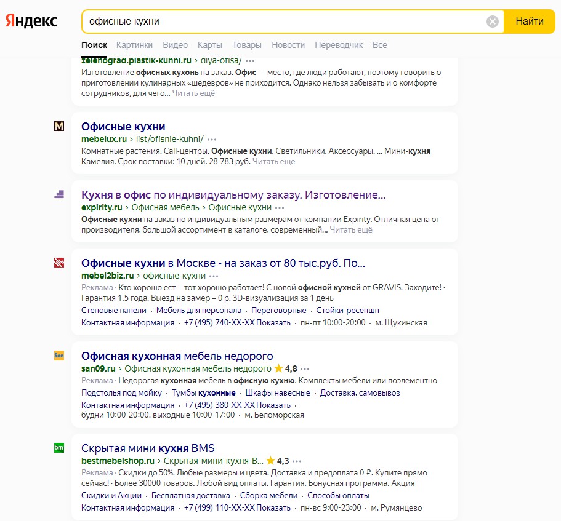Click the bestmebelshop.ru rating star
Viewport: 561px width, 521px height.
270,460
